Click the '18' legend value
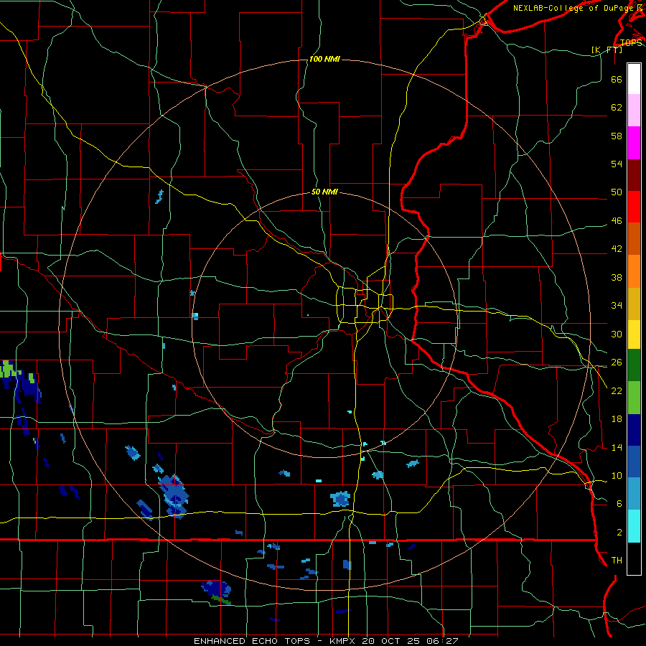The height and width of the screenshot is (646, 646). 617,419
